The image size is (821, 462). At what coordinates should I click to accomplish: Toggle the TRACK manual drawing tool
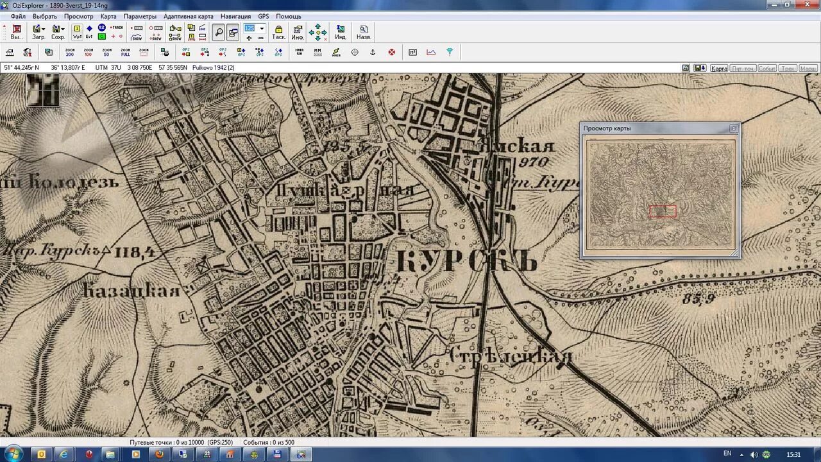(117, 28)
